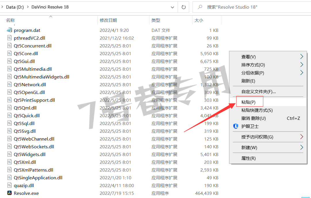311x198 pixels.
Task: Open 属性(R) from the context menu
Action: (x=268, y=158)
